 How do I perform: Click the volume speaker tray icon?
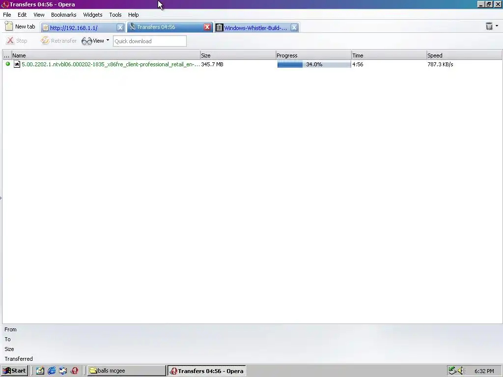click(461, 371)
